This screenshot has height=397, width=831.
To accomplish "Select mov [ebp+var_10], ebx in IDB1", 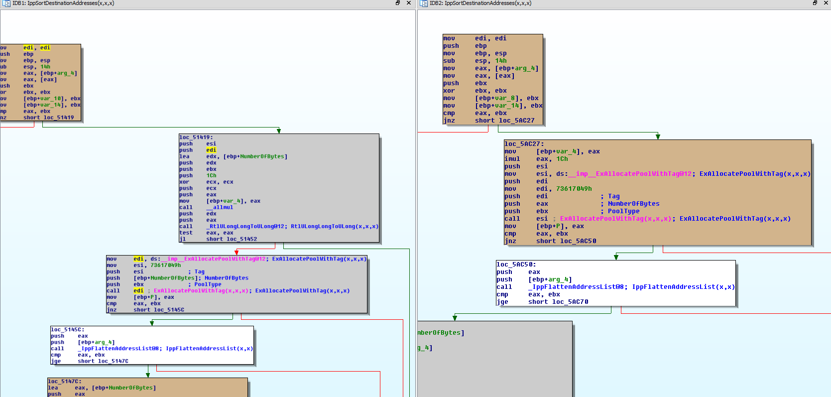I will 40,99.
